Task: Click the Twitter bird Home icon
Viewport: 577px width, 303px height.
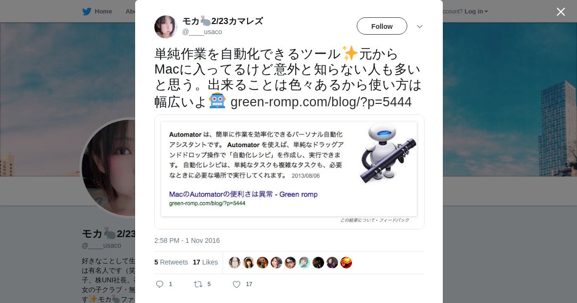Action: coord(87,11)
